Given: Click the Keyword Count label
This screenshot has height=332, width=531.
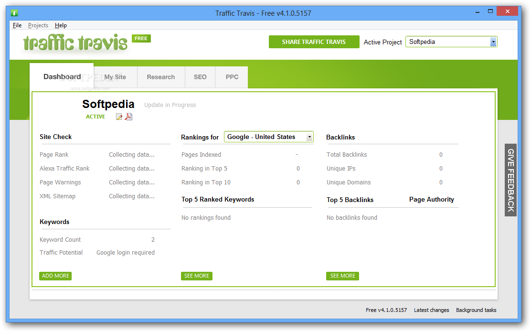Looking at the screenshot, I should (x=60, y=239).
